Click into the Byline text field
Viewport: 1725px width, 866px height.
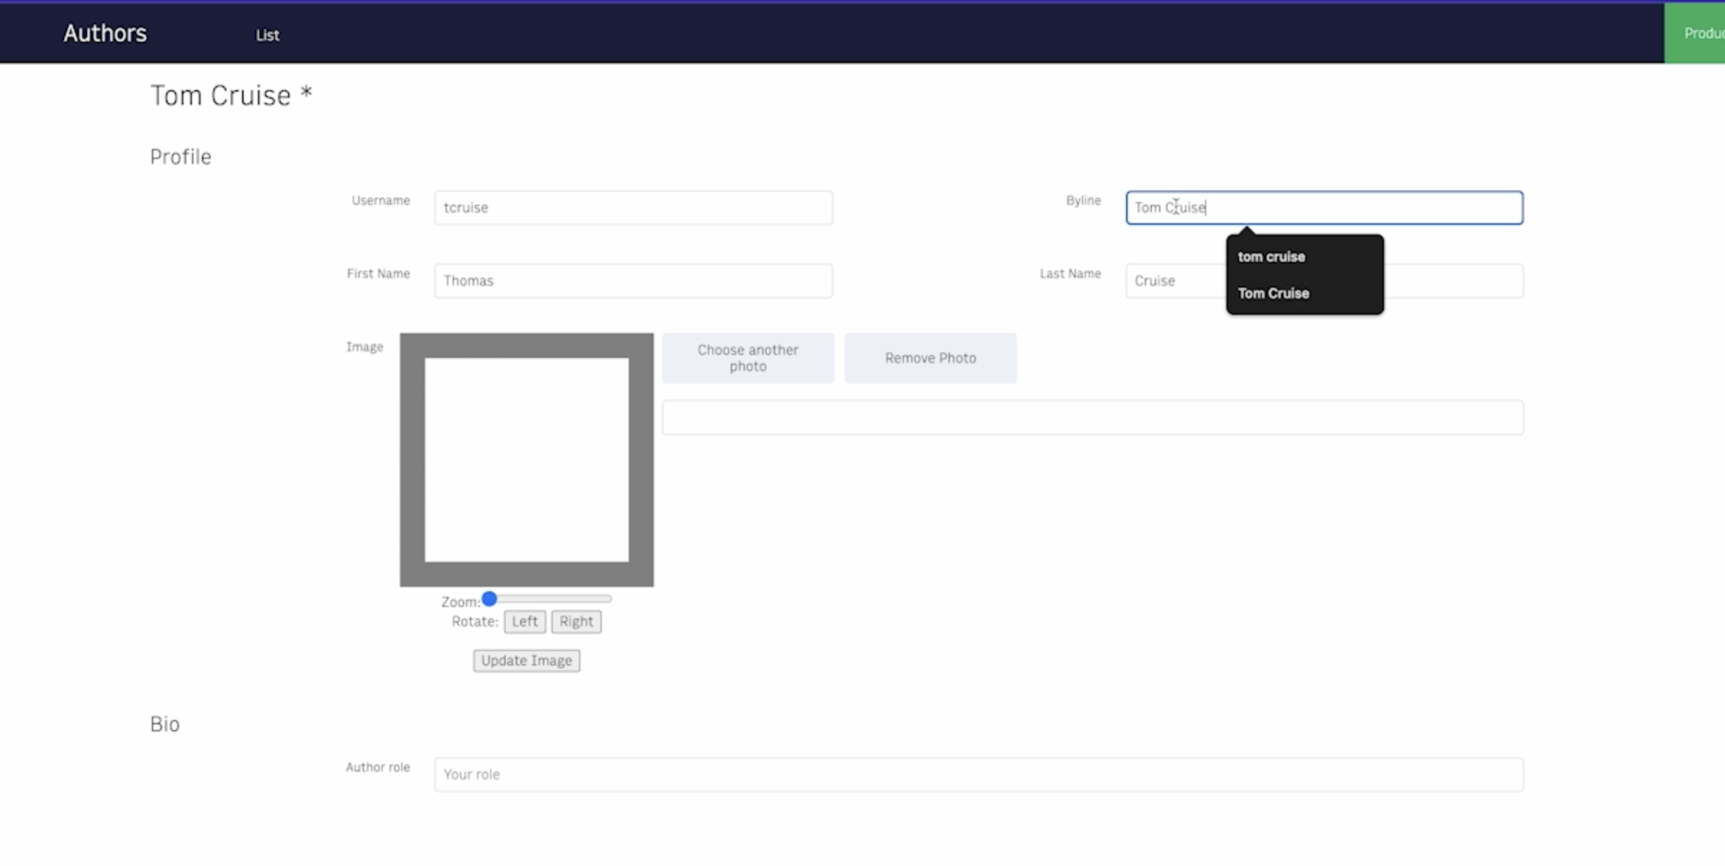tap(1324, 208)
